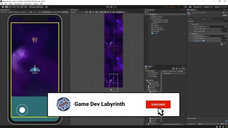Toggle 2D mode in Scene view
Viewport: 228px width, 128px height.
86,12
